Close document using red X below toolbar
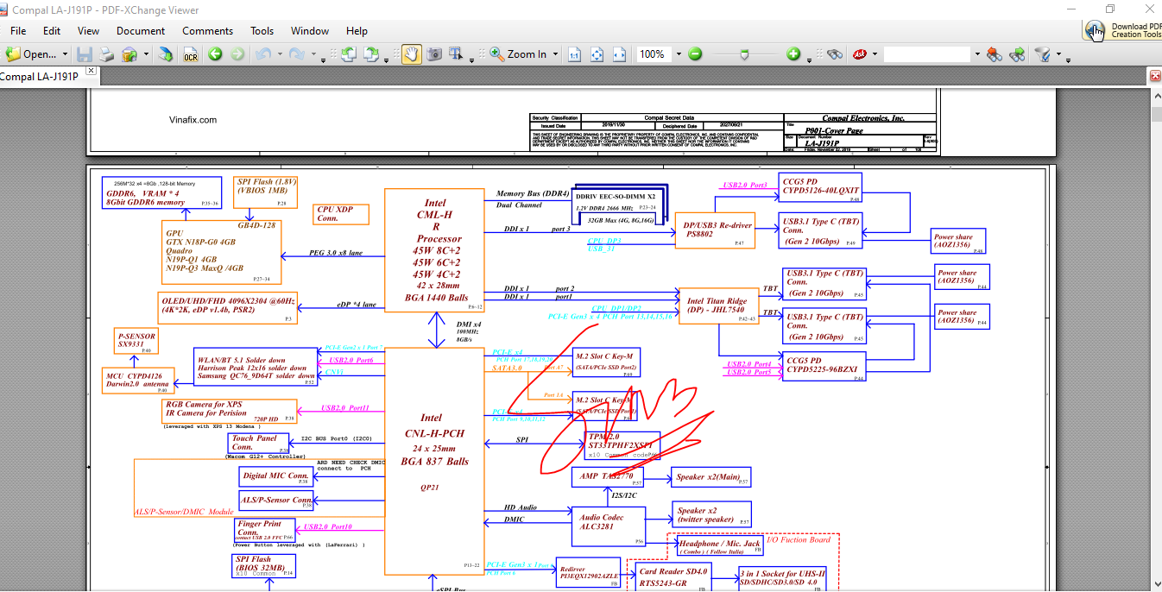The width and height of the screenshot is (1162, 592). pyautogui.click(x=1155, y=77)
